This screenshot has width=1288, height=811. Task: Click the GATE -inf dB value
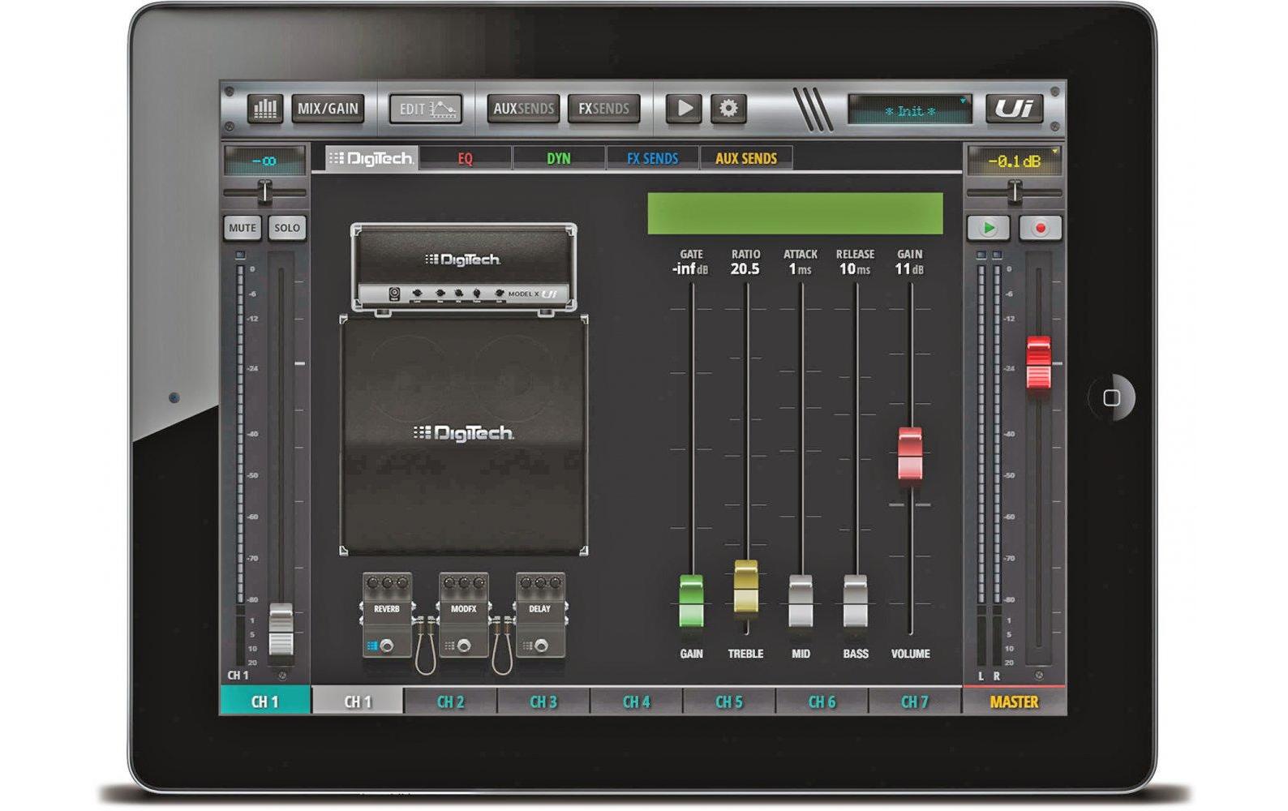pos(690,269)
